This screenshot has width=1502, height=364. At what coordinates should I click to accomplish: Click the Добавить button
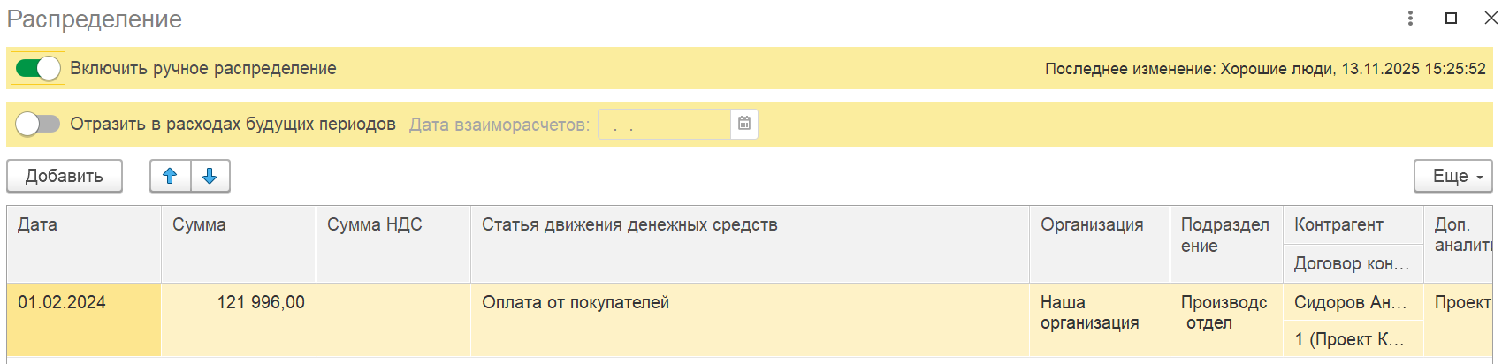tap(65, 176)
